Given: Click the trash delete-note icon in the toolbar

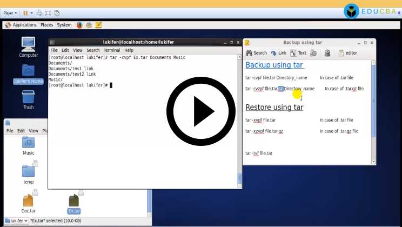Looking at the screenshot, I should (327, 53).
